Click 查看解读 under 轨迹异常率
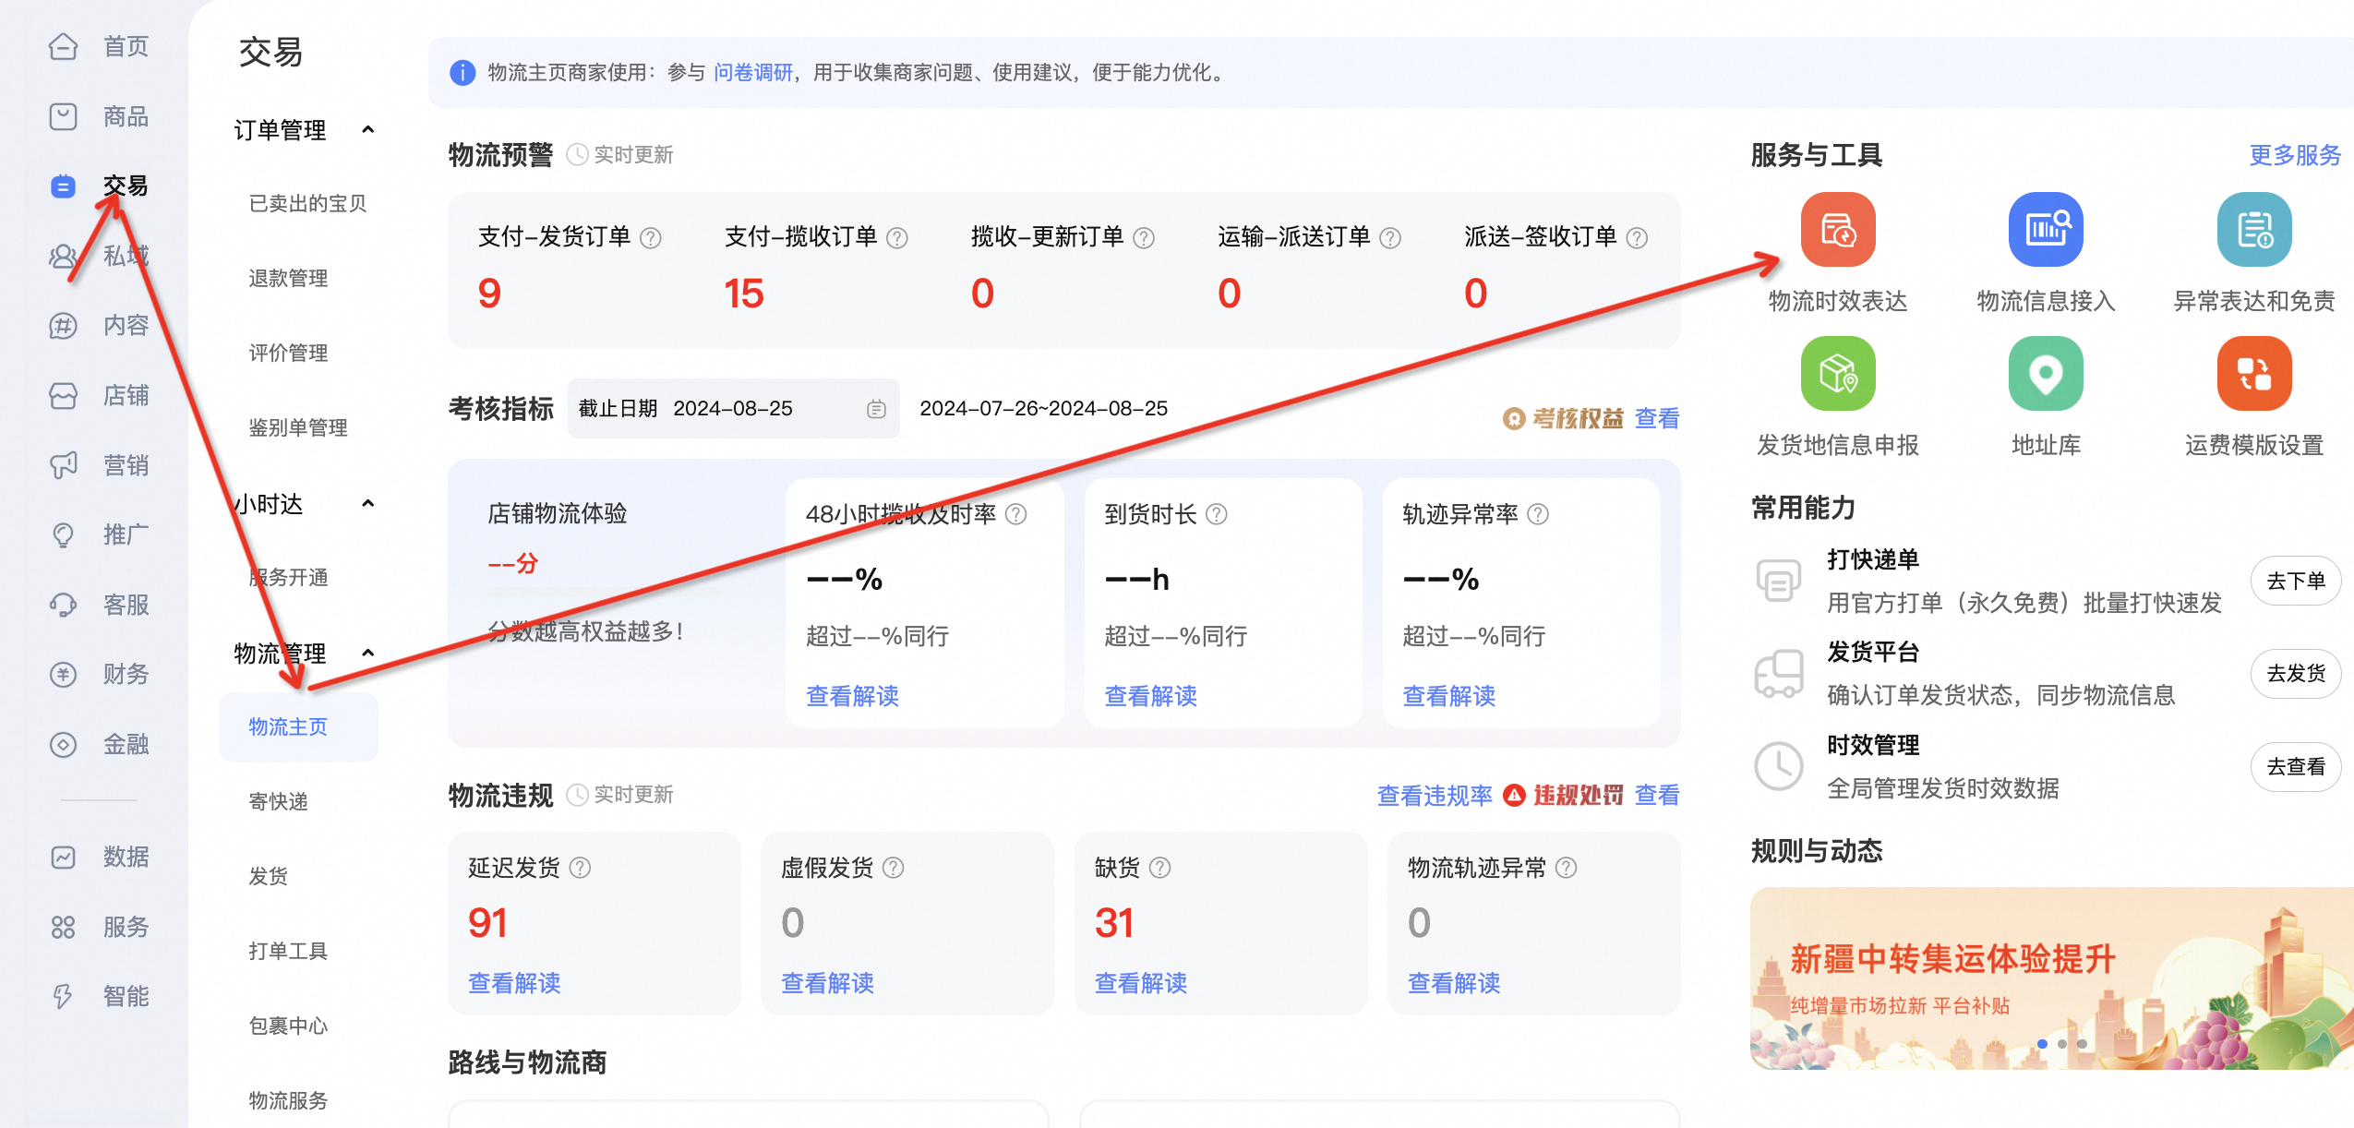Screen dimensions: 2354x1128 pos(1448,696)
